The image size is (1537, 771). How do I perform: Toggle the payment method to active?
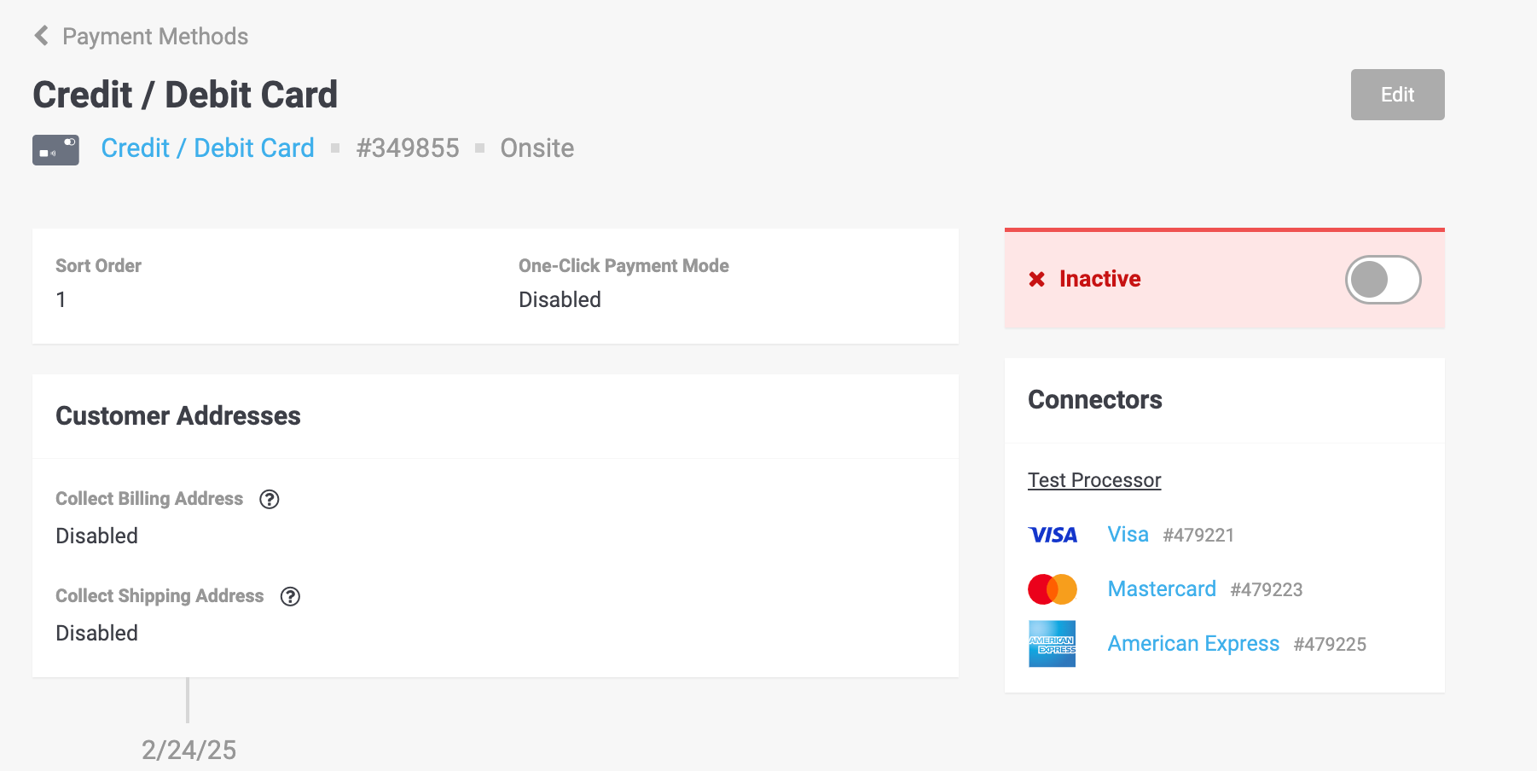1383,280
